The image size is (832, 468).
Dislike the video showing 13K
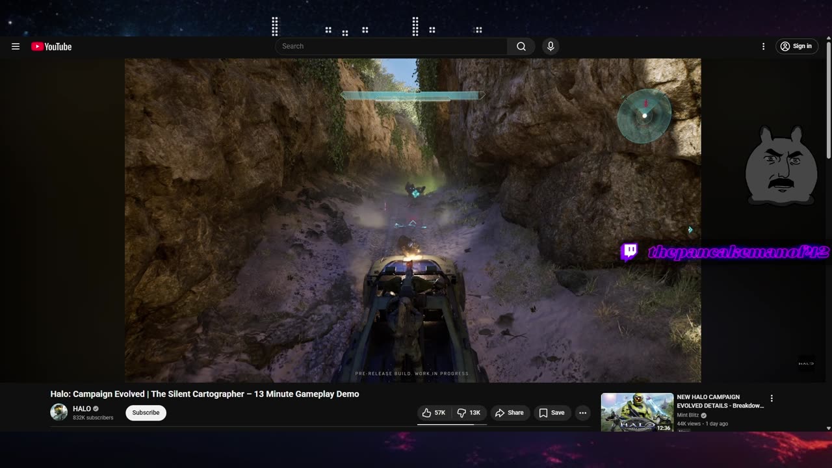tap(469, 413)
